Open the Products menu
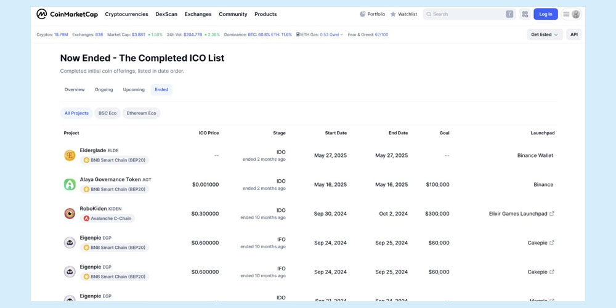 coord(265,14)
